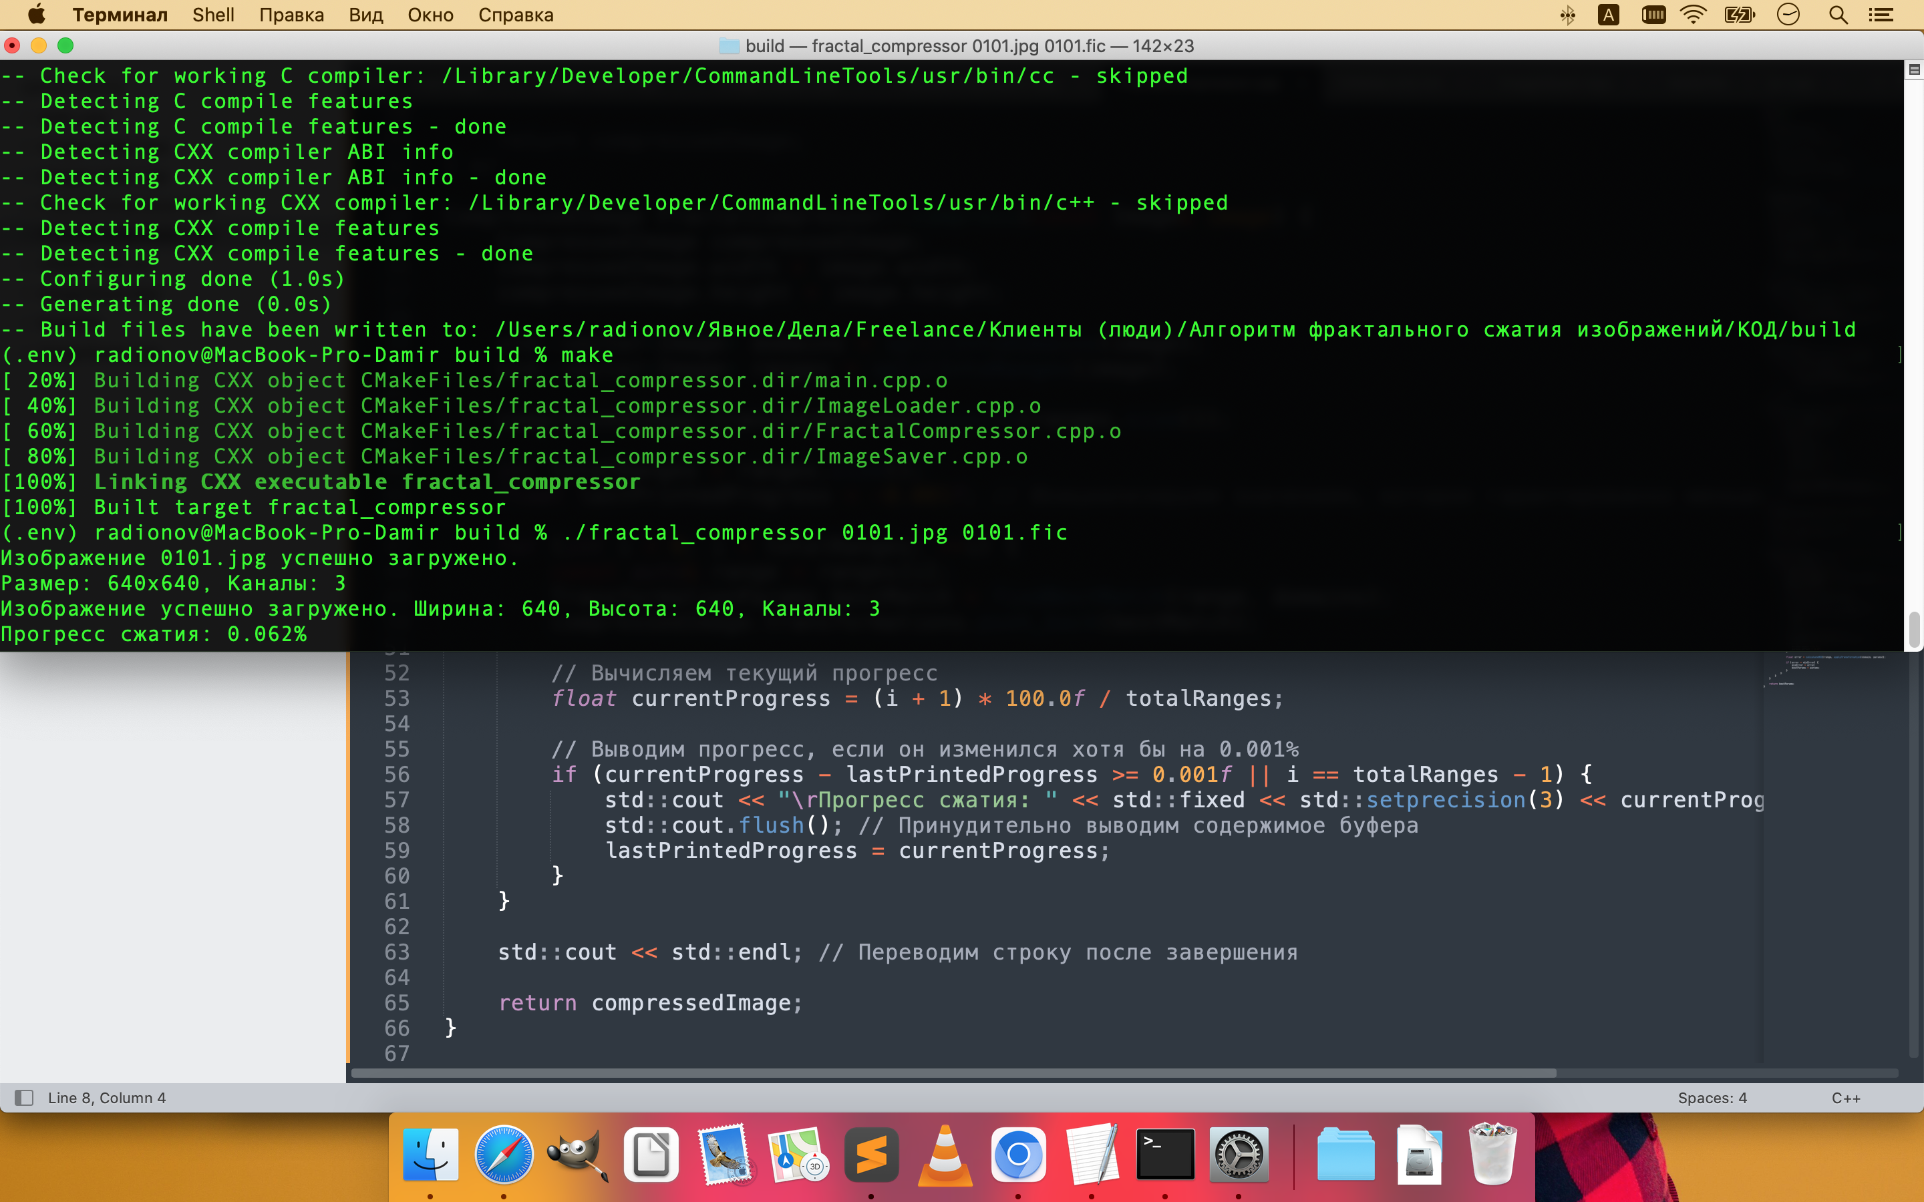Click the 'Вычисляем текущий прогресс' comment
1924x1202 pixels.
[x=744, y=673]
